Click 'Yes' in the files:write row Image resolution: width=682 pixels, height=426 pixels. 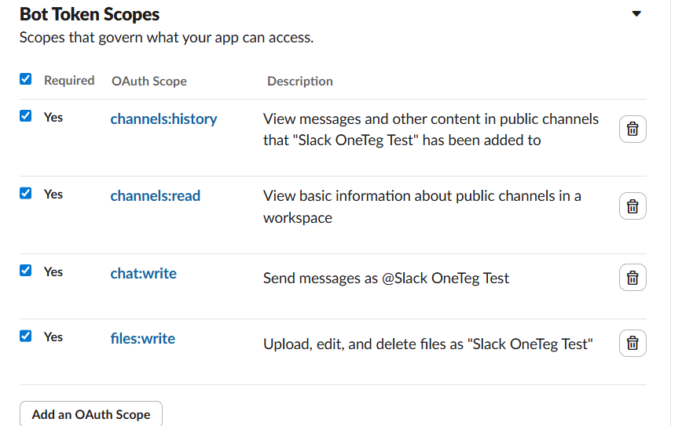pos(53,337)
